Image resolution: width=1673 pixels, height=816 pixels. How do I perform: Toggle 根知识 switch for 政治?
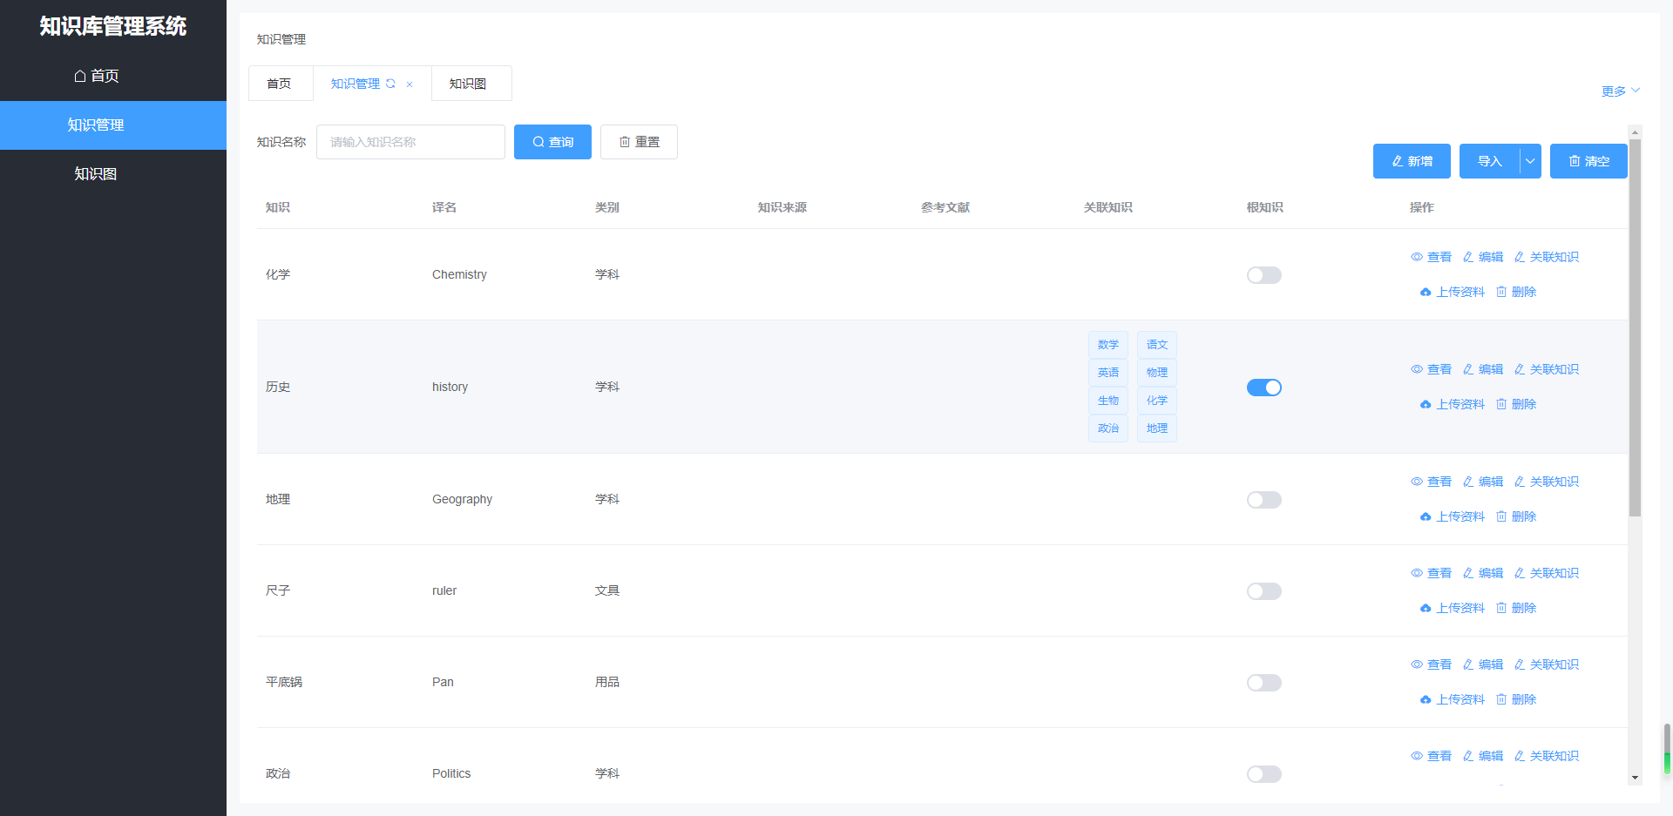1263,774
